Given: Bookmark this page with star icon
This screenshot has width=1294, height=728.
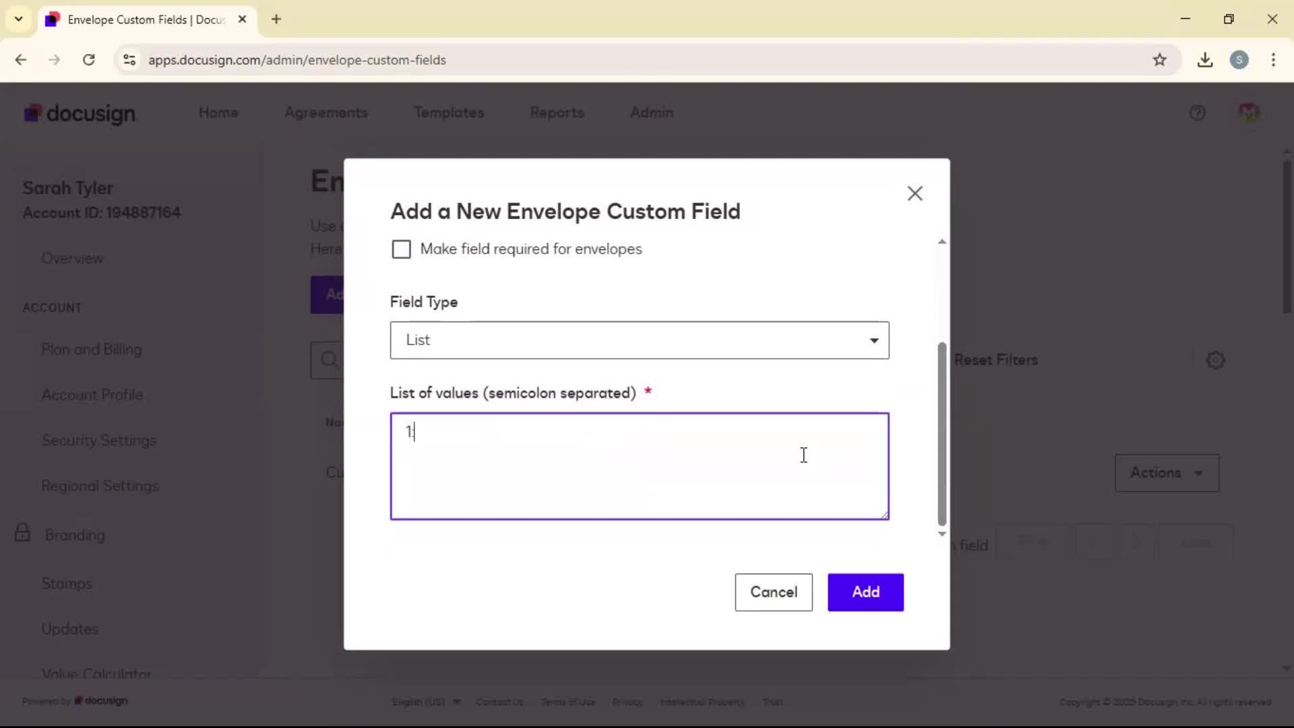Looking at the screenshot, I should 1159,60.
